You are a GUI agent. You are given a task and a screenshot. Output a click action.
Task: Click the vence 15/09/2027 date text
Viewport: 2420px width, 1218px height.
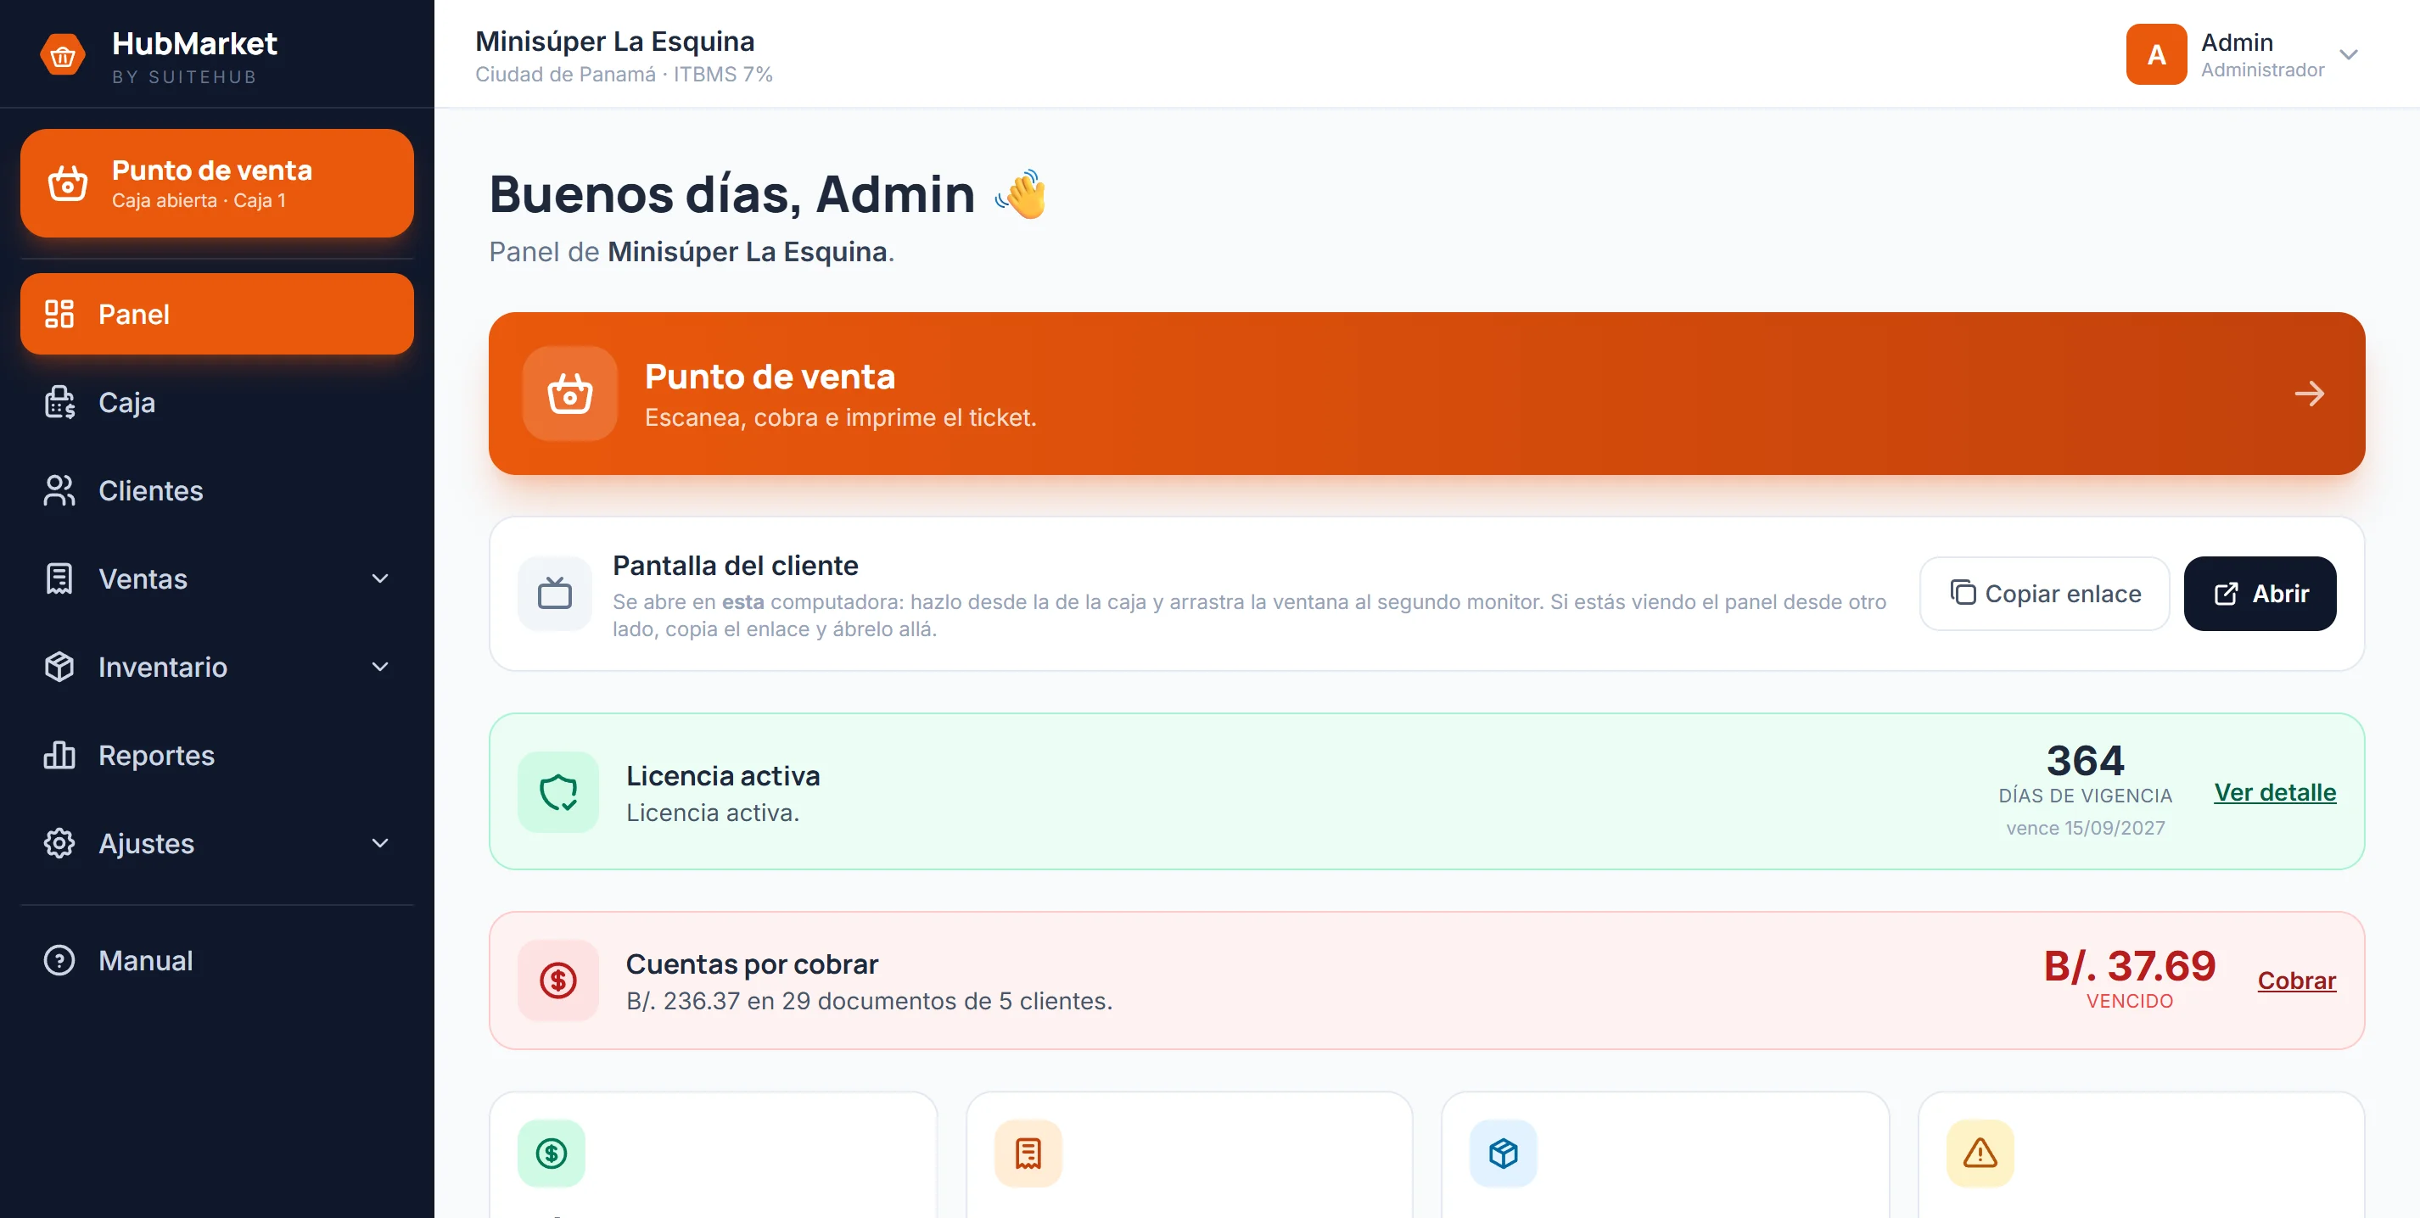pos(2086,830)
